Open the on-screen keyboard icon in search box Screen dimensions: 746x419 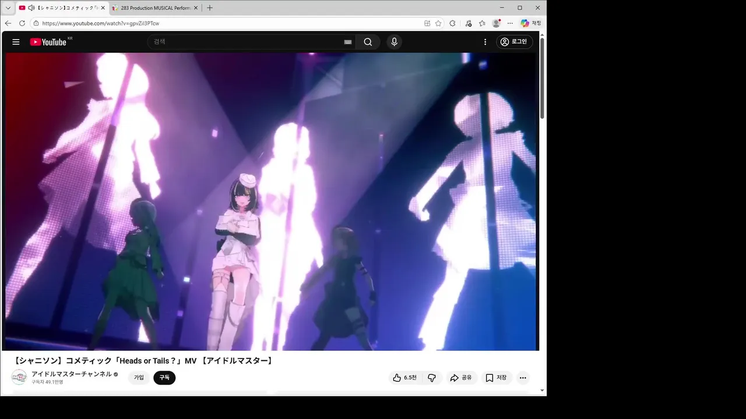[348, 42]
